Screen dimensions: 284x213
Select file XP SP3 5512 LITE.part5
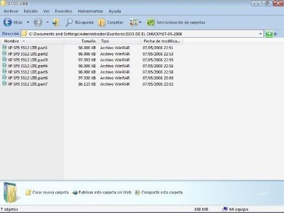point(27,72)
